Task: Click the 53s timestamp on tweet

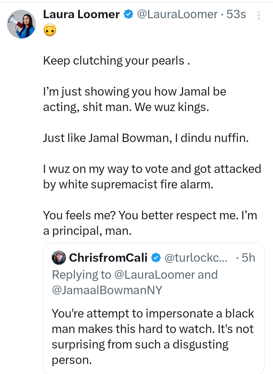Action: pos(236,14)
